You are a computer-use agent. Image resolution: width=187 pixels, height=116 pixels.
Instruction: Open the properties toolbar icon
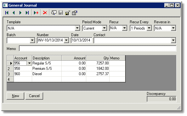click(75, 13)
